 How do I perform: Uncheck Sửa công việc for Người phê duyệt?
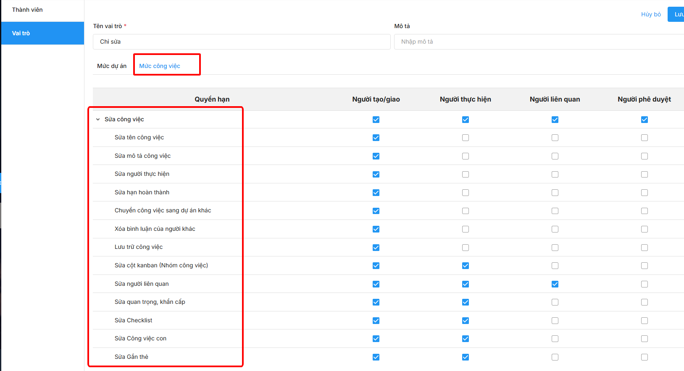645,120
